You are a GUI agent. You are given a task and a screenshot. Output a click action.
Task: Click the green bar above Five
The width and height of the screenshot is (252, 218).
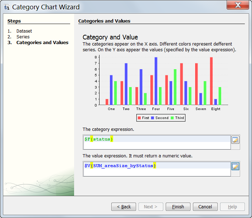175,87
